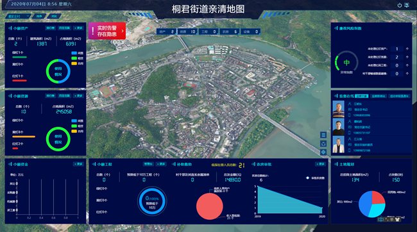Toggle the white-dot legend in 农房审批 chart
This screenshot has width=417, height=232.
tap(315, 178)
